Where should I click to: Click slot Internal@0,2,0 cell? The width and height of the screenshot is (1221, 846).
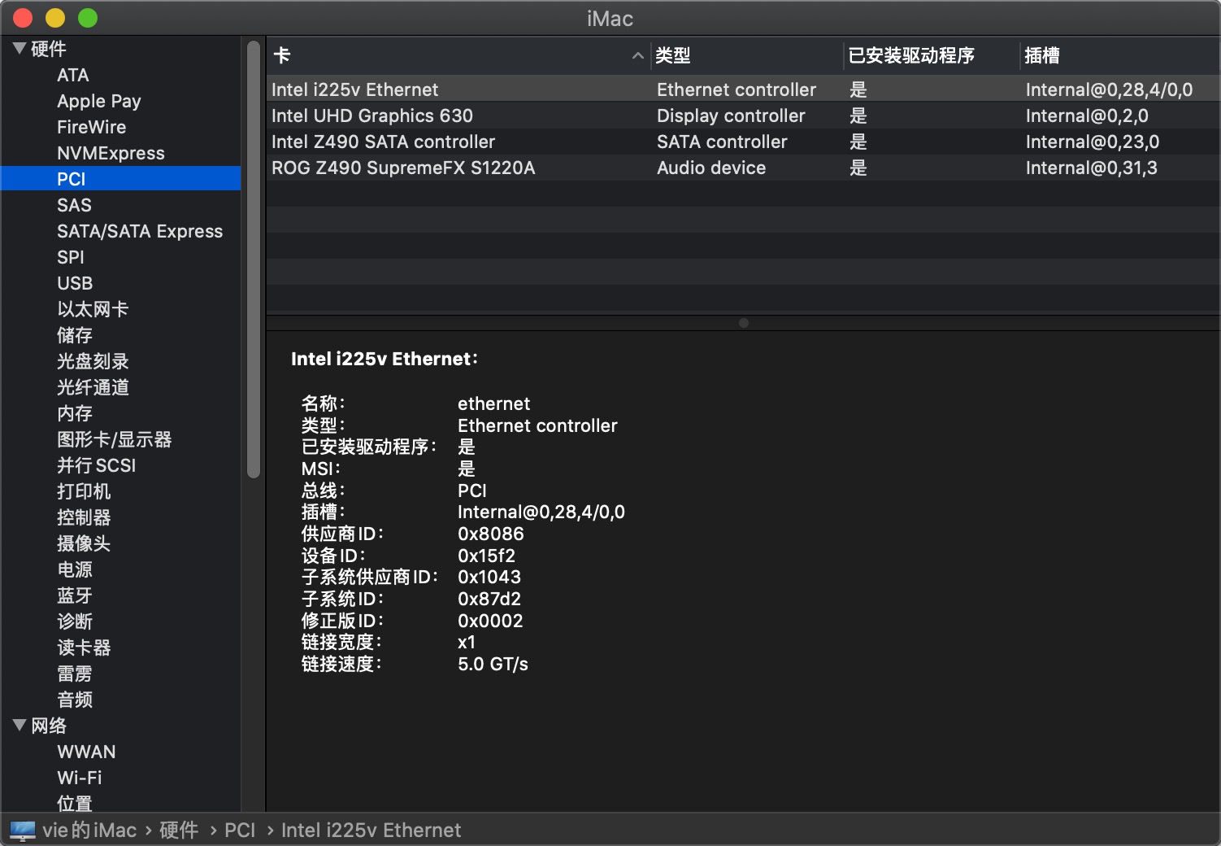pos(1087,116)
